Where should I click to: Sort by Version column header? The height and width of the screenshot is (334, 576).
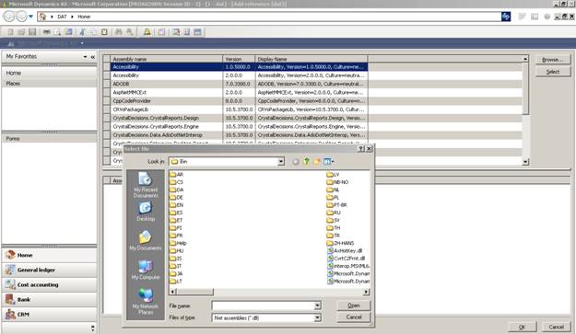pos(239,59)
